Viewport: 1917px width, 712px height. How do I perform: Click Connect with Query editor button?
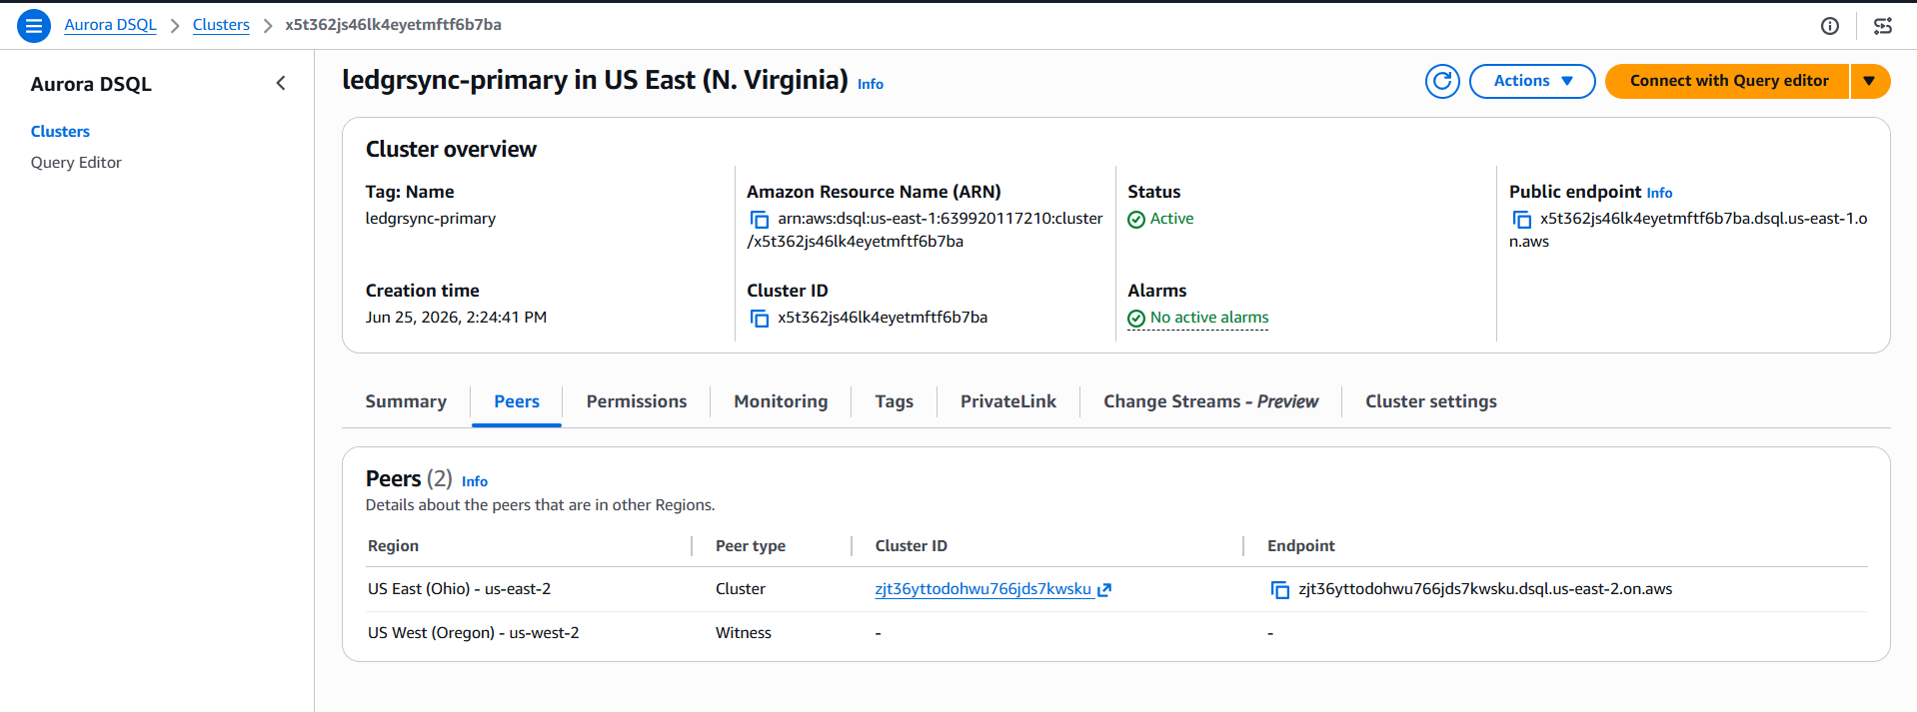[x=1728, y=81]
